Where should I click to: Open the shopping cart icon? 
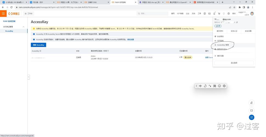point(219,13)
